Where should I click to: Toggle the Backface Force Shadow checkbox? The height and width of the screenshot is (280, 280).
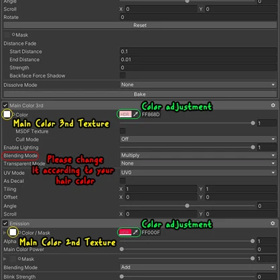123,76
